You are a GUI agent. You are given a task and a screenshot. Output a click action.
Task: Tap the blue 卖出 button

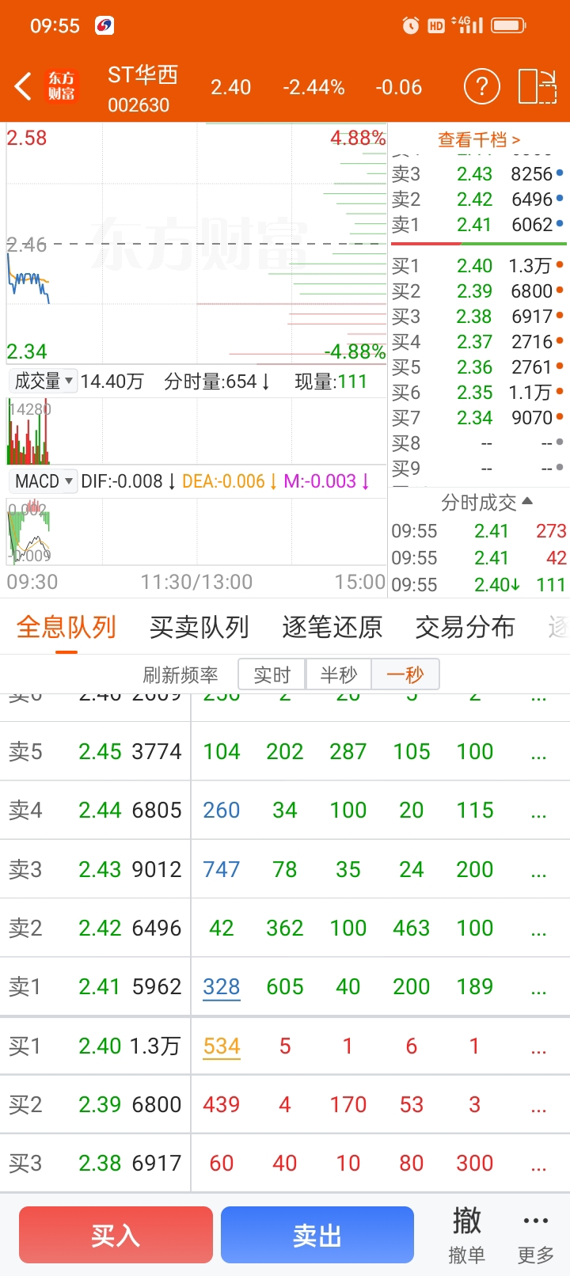(317, 1235)
